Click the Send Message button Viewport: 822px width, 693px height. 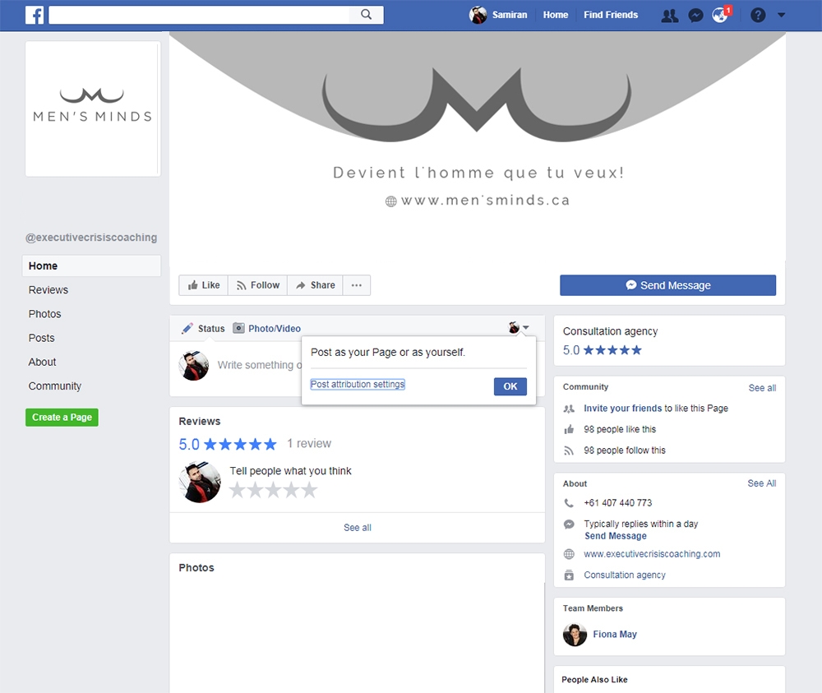coord(667,285)
